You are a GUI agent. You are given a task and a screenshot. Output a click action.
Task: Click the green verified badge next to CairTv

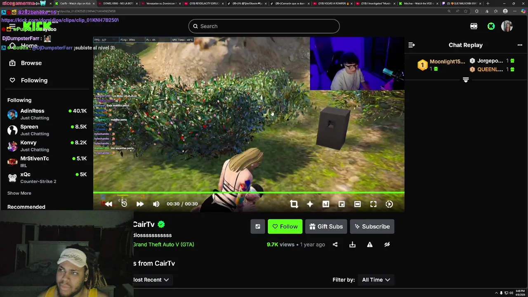click(161, 224)
